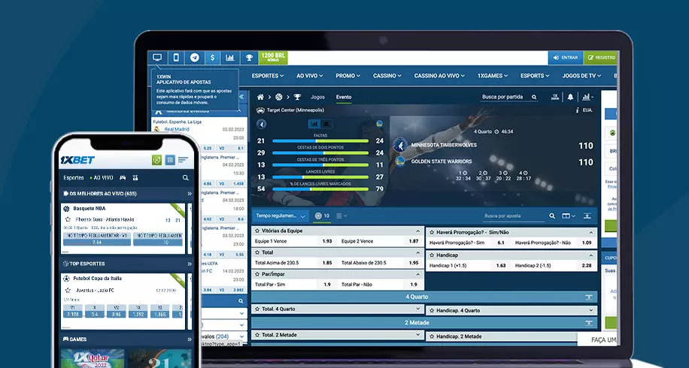Image resolution: width=689 pixels, height=368 pixels.
Task: Click the bet search magnifier icon
Action: pyautogui.click(x=552, y=216)
